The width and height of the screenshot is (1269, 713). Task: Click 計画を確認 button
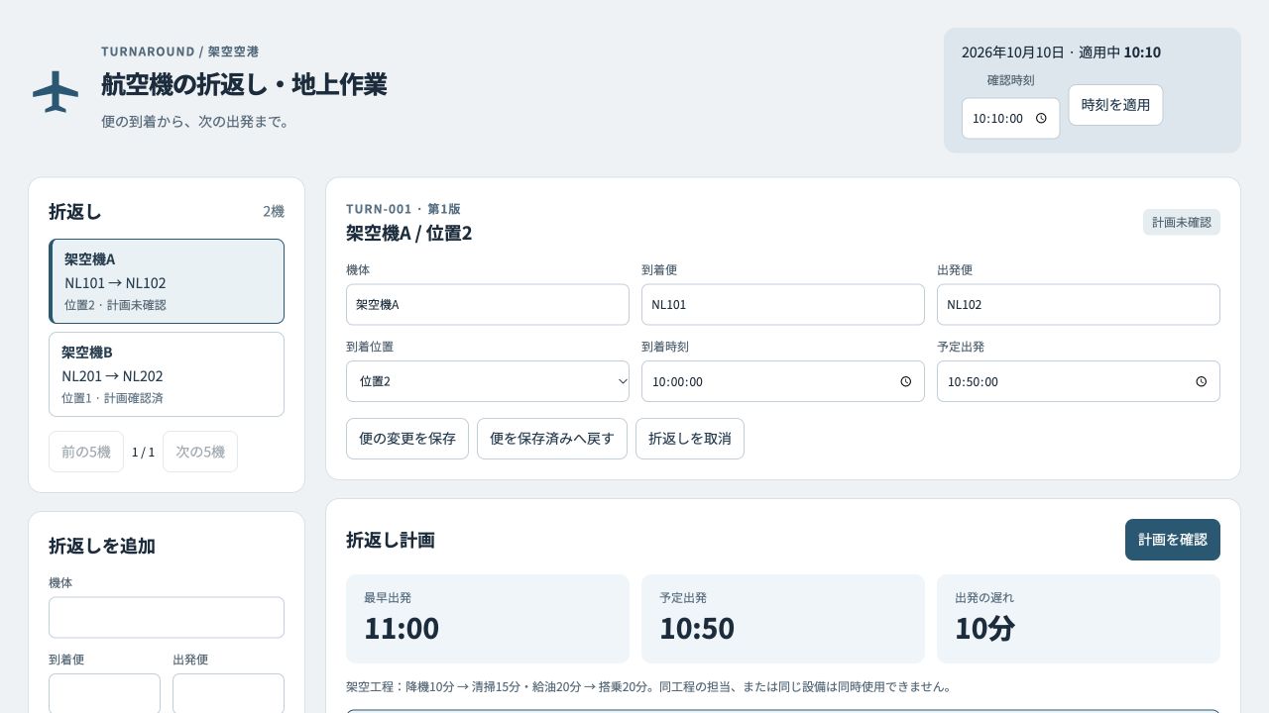pyautogui.click(x=1173, y=540)
